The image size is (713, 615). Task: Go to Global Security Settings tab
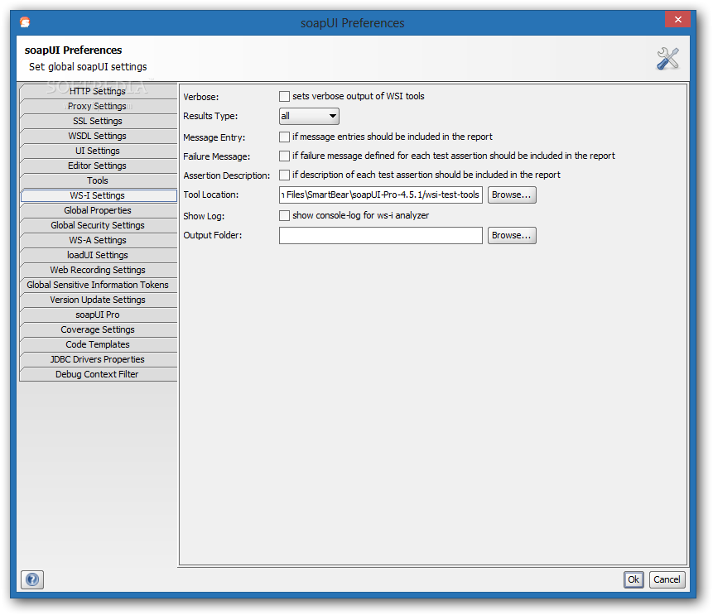98,225
